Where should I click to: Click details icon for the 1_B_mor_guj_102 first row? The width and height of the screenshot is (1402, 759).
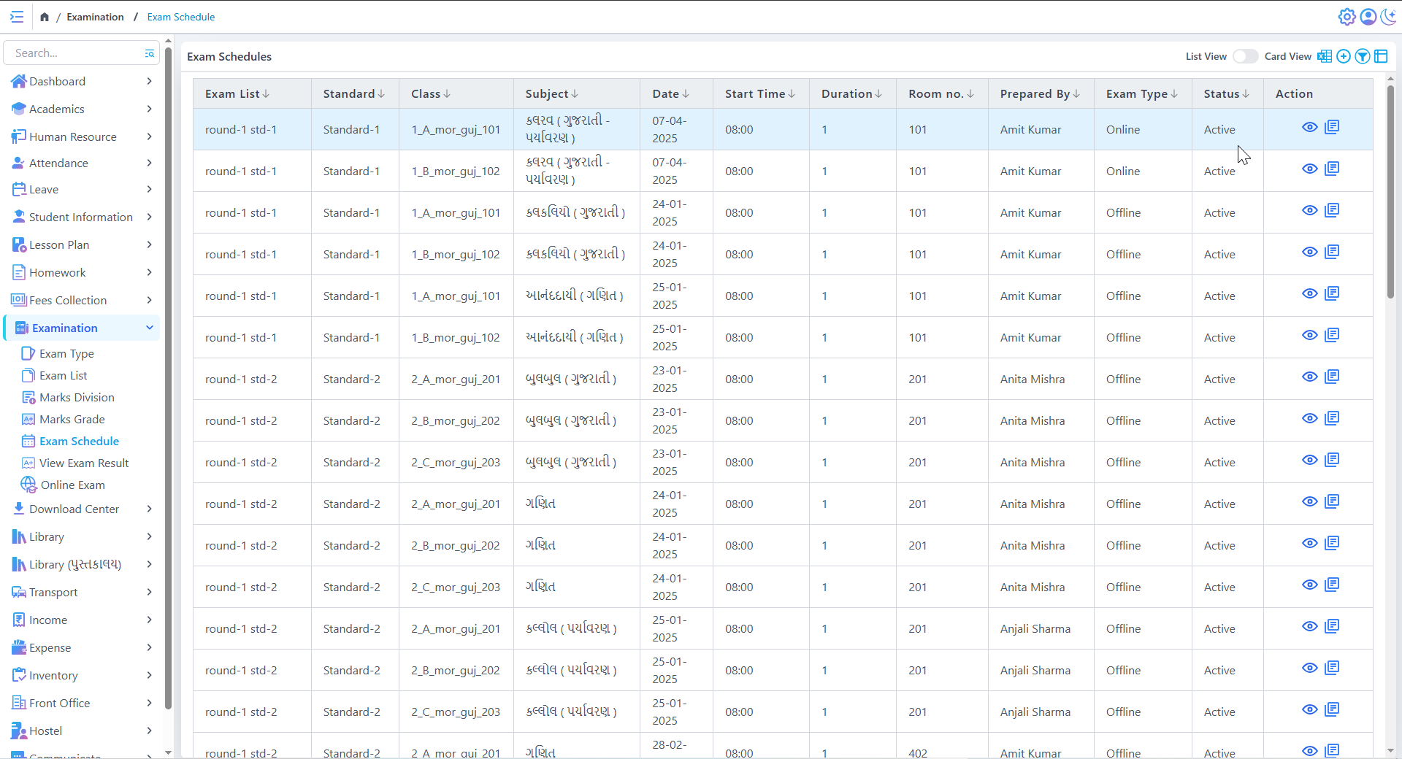tap(1332, 169)
